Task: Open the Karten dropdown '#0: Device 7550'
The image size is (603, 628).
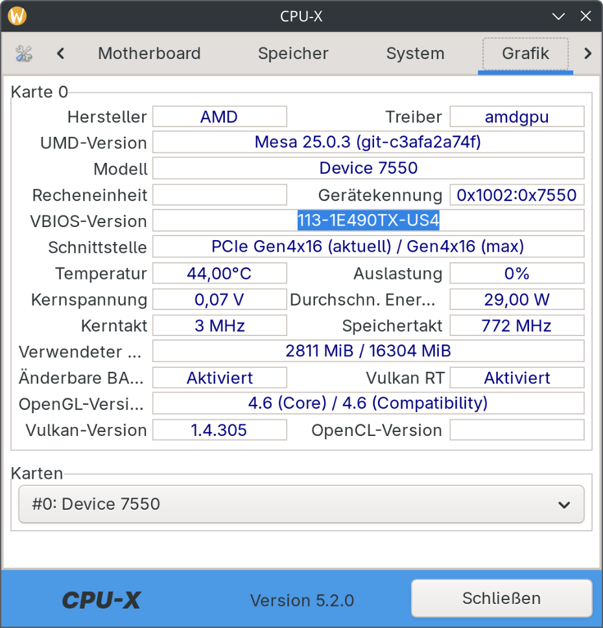Action: 301,504
